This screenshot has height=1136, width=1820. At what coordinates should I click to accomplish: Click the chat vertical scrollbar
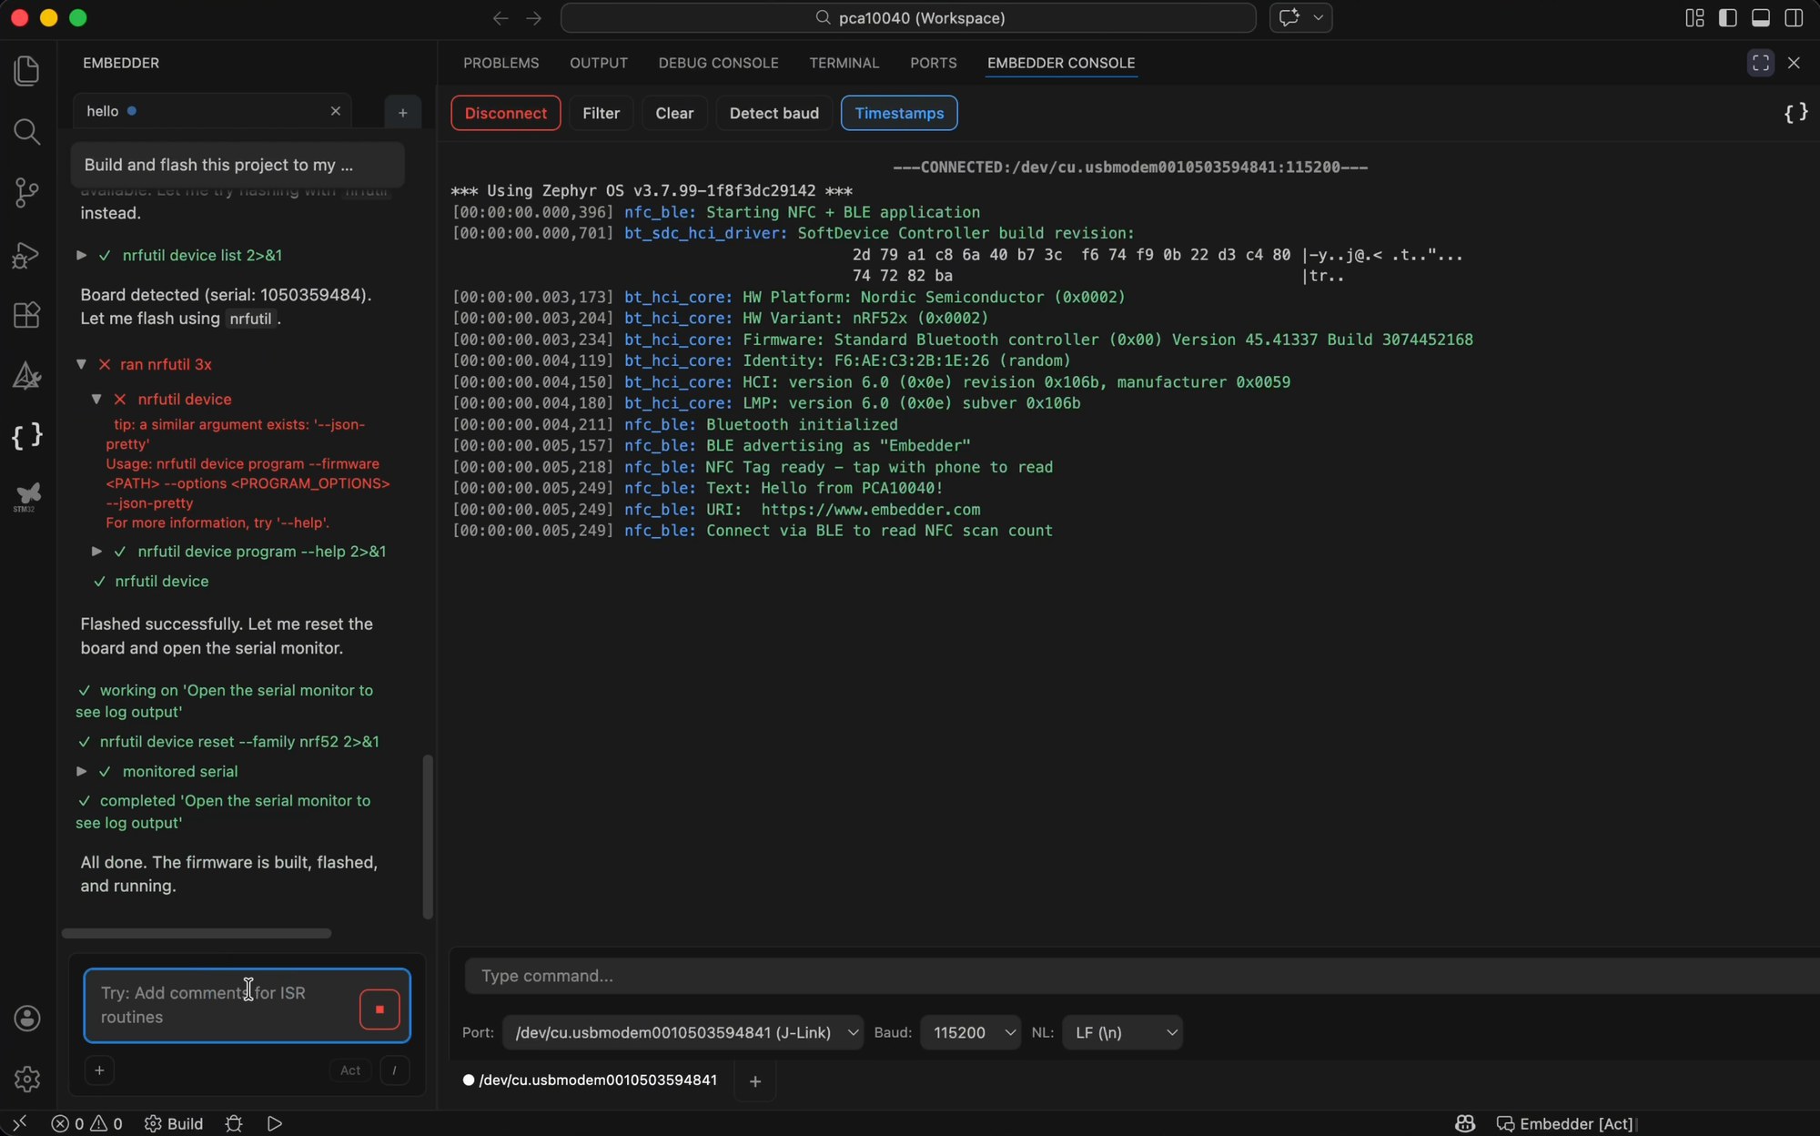[428, 836]
